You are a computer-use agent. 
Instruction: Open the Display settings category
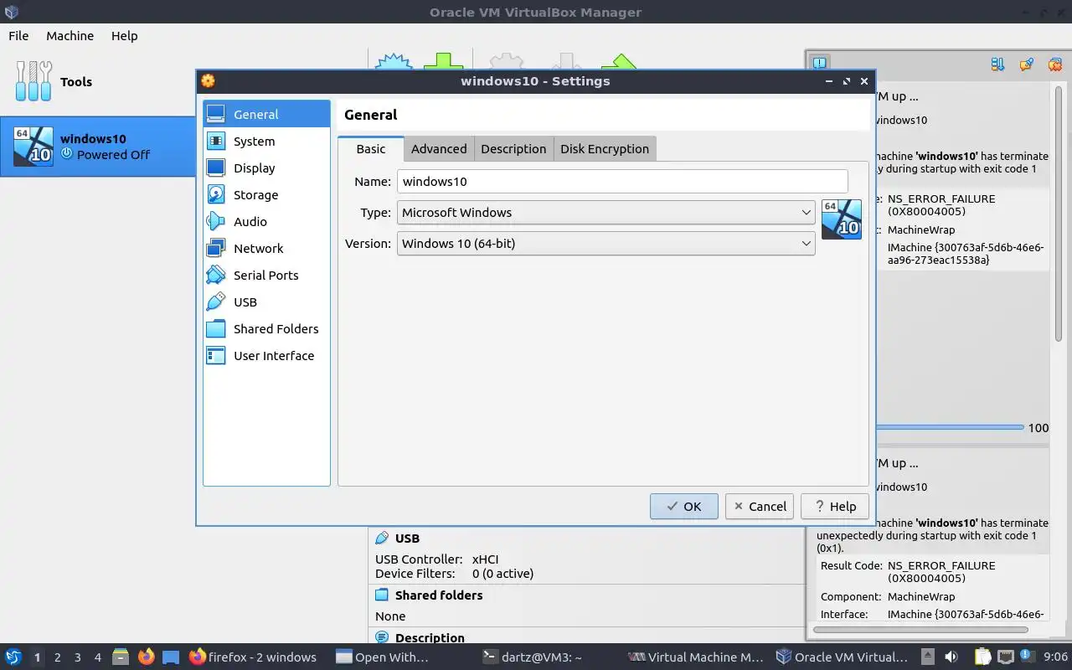point(266,168)
